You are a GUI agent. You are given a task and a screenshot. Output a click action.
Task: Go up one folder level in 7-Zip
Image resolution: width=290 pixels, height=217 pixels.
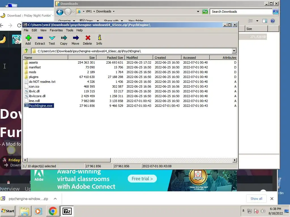tap(26, 51)
